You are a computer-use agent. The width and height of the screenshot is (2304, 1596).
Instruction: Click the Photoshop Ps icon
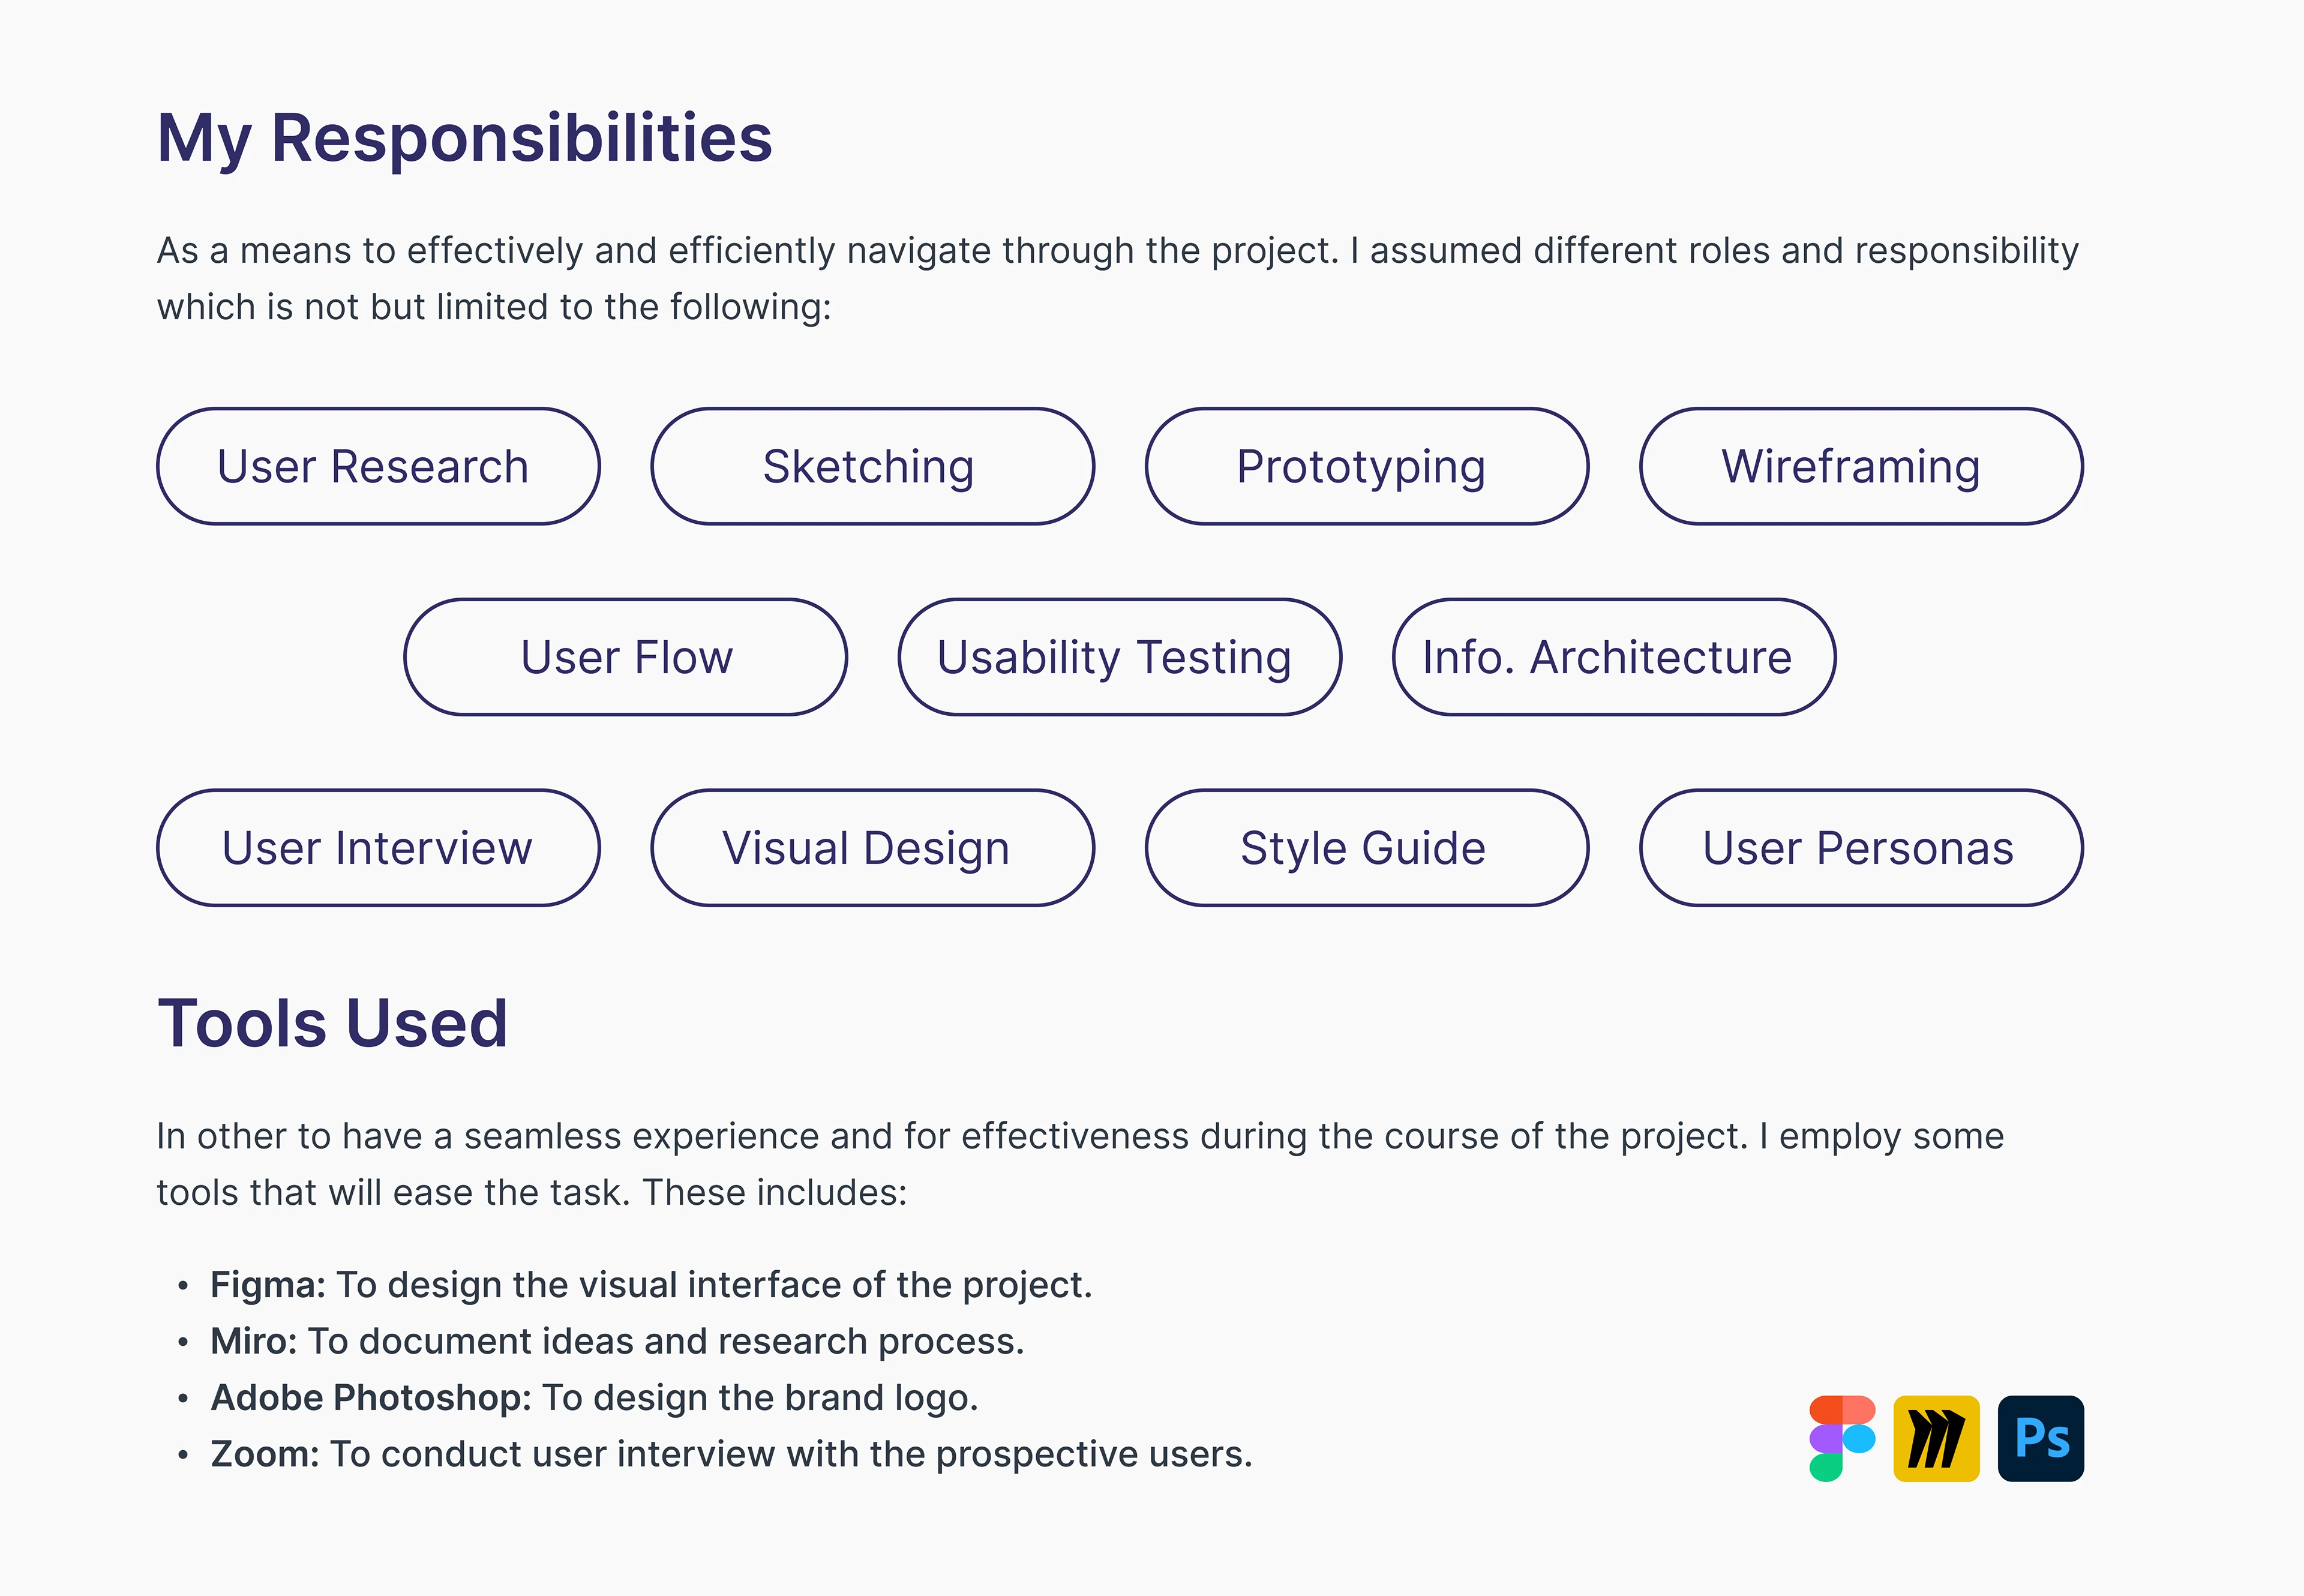click(2040, 1438)
